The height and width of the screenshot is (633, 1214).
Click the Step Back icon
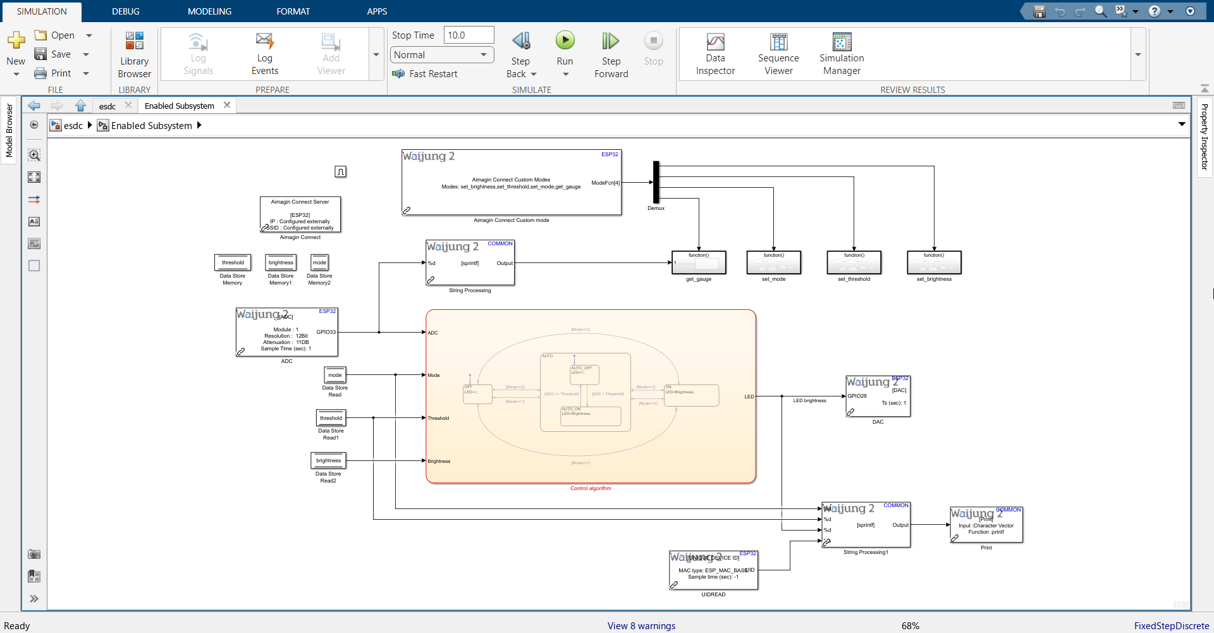521,41
